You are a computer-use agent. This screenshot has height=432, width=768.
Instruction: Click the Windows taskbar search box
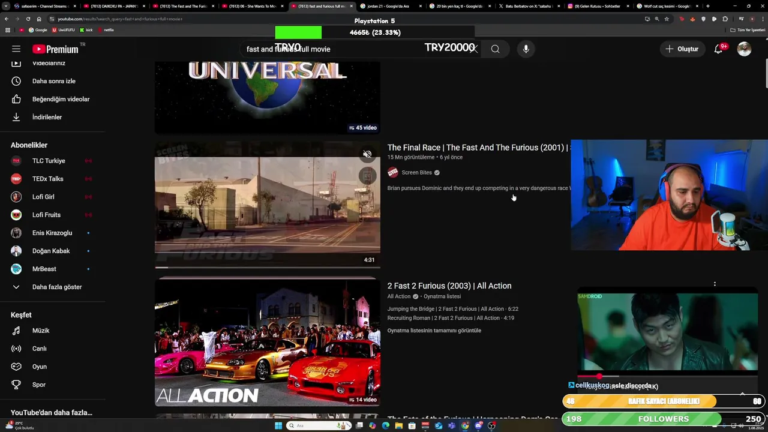318,426
